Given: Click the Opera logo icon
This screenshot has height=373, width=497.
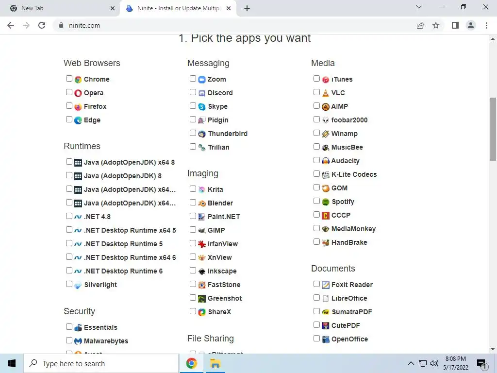Looking at the screenshot, I should click(78, 93).
